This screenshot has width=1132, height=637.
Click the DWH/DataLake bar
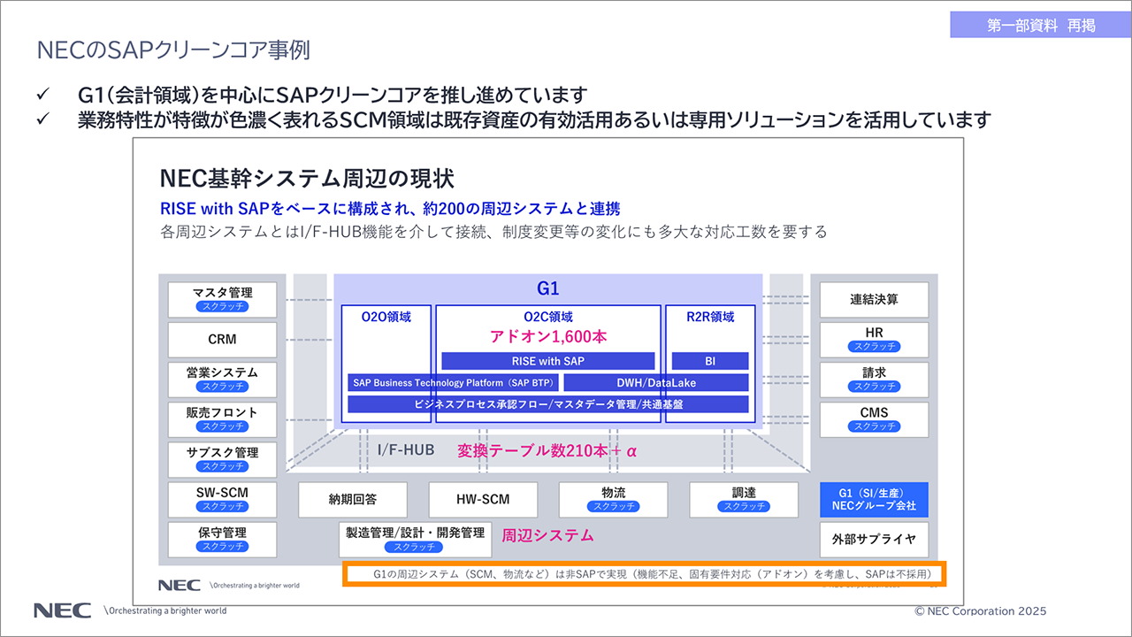pos(655,383)
